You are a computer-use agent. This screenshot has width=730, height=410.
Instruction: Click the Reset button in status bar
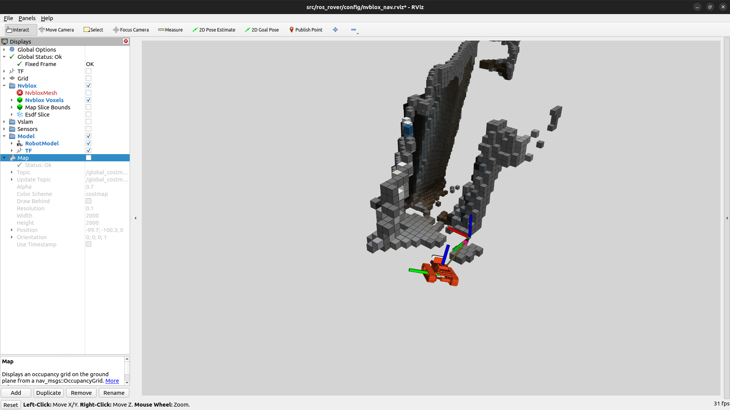point(11,405)
